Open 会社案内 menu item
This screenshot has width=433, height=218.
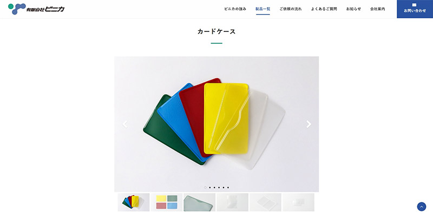[x=378, y=9]
